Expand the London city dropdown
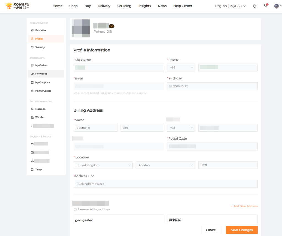 165,165
